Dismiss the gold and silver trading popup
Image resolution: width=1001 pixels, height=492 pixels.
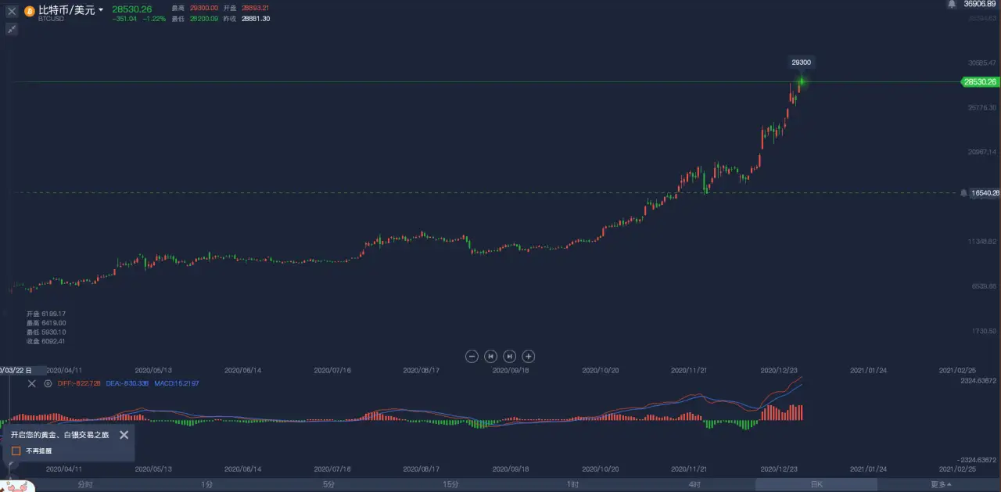[x=124, y=435]
